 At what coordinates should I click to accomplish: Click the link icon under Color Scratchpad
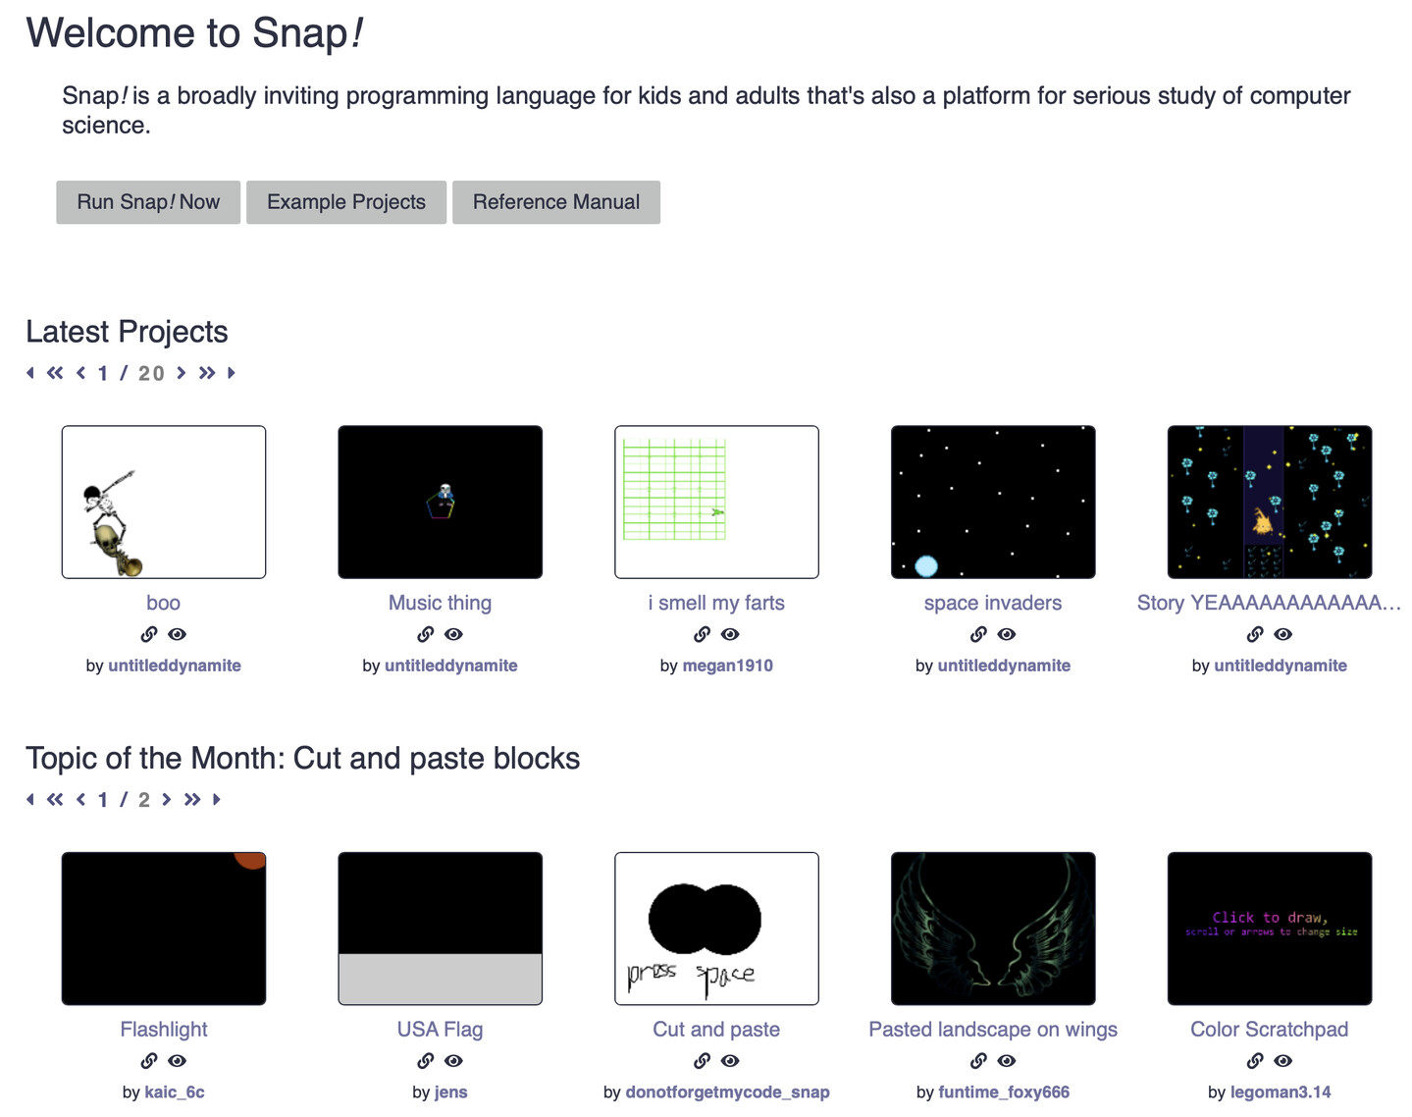click(x=1255, y=1061)
